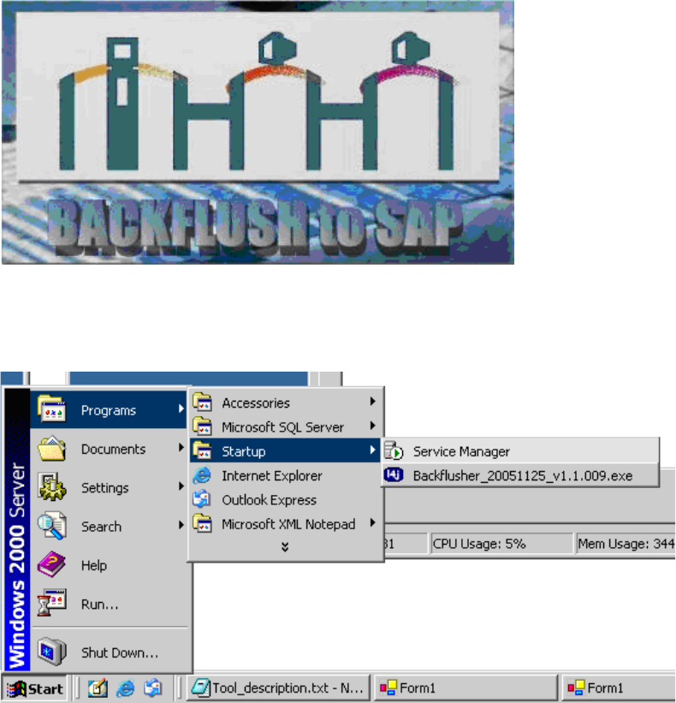This screenshot has height=703, width=676.
Task: Click the Microsoft SQL Server folder icon
Action: pos(203,426)
